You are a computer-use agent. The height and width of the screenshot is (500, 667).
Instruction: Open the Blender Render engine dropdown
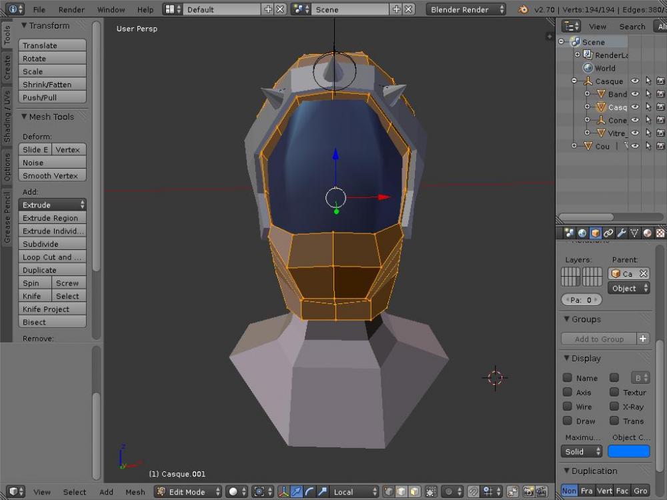pos(466,9)
